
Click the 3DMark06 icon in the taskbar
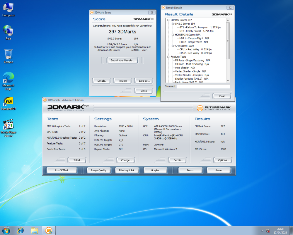click(x=49, y=231)
